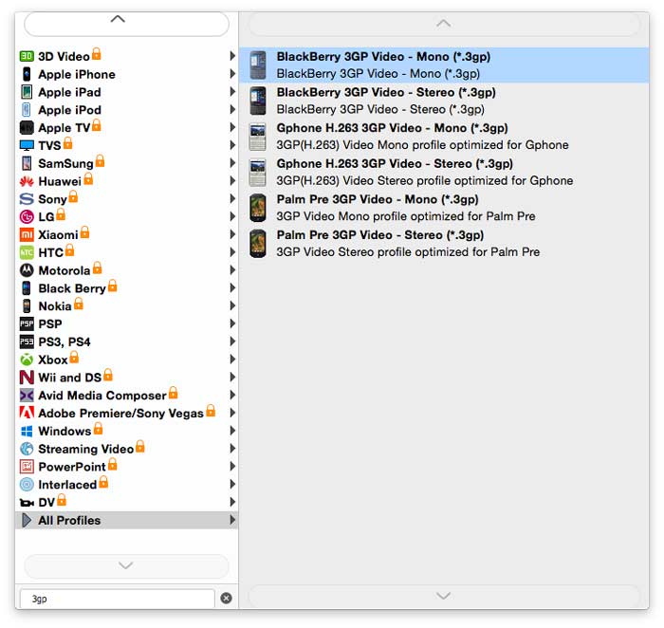664x628 pixels.
Task: Click the Huawei logo icon
Action: coord(27,182)
